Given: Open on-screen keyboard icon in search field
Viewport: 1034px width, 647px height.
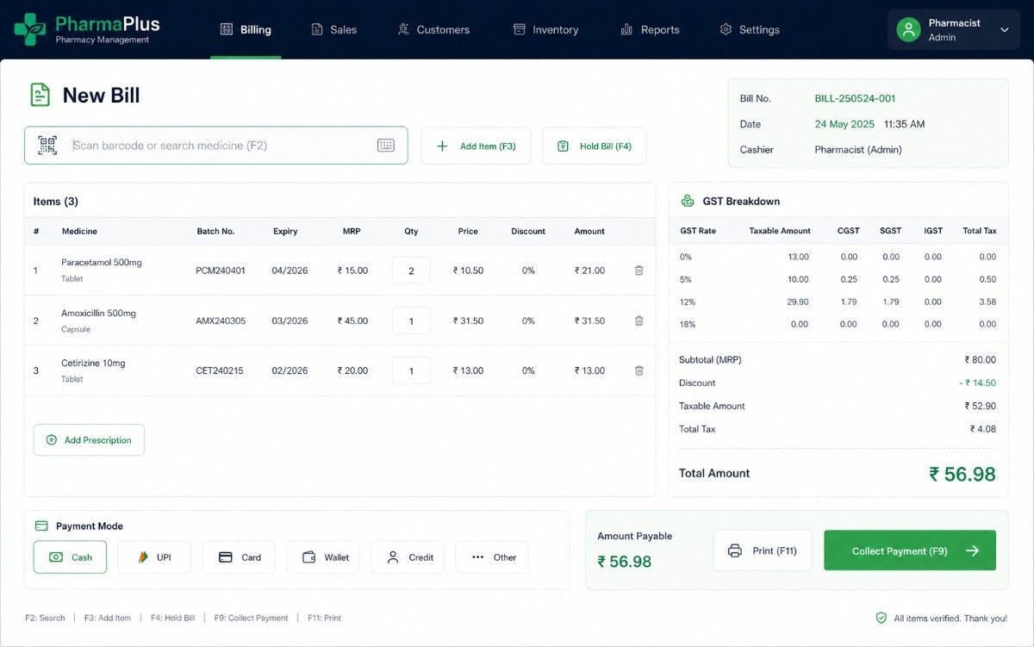Looking at the screenshot, I should tap(386, 146).
